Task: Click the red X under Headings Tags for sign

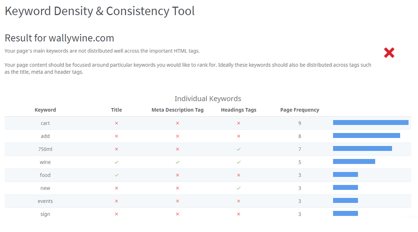Action: pos(238,214)
